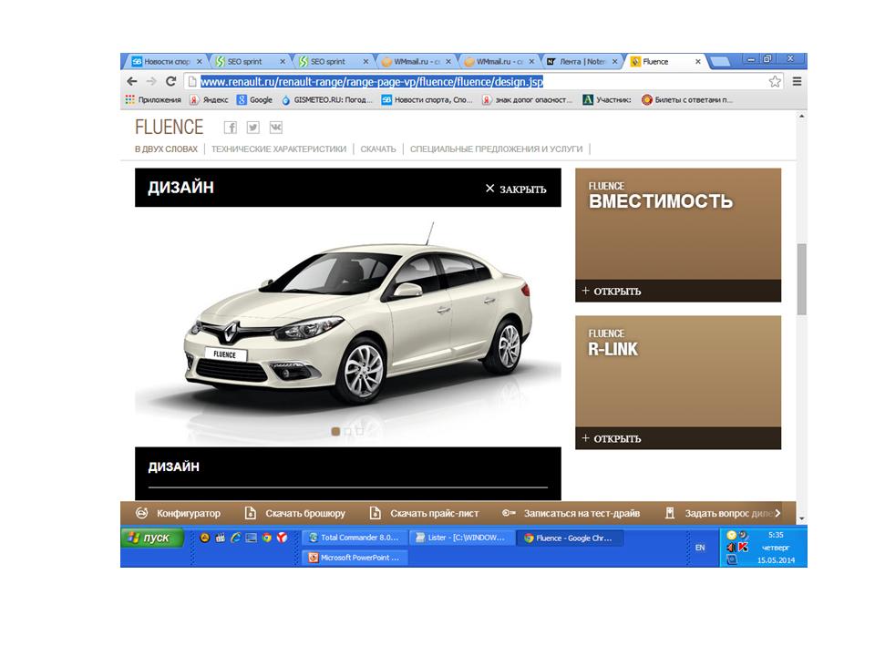
Task: Launch Internet Explorer from quick launch
Action: [x=236, y=538]
